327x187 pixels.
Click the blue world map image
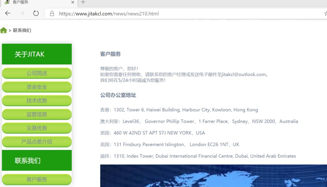pyautogui.click(x=214, y=176)
